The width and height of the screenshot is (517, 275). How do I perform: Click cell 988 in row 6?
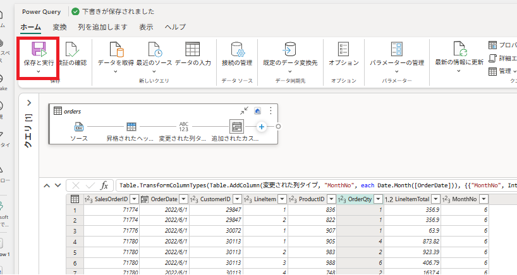312,263
